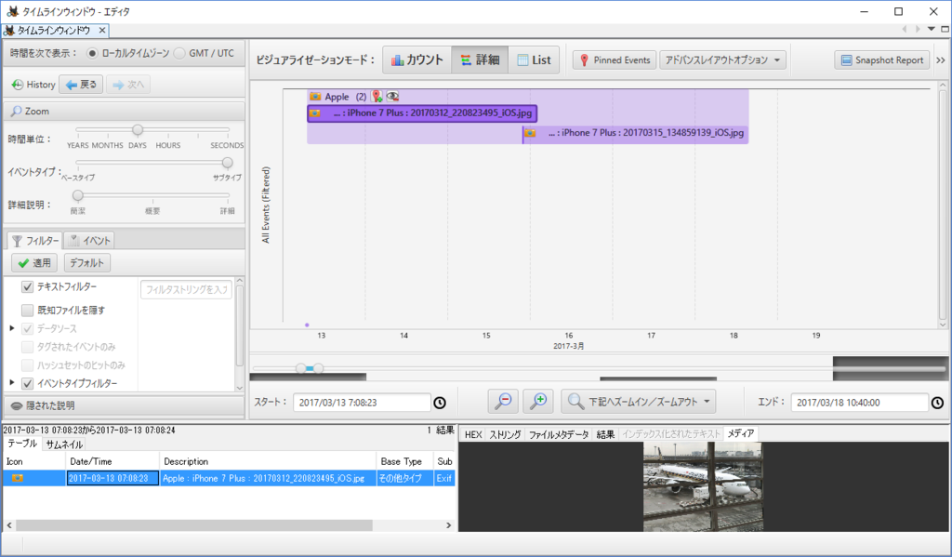Click the eye icon beside Apple cluster
Screen dimensions: 952x557
pos(392,96)
